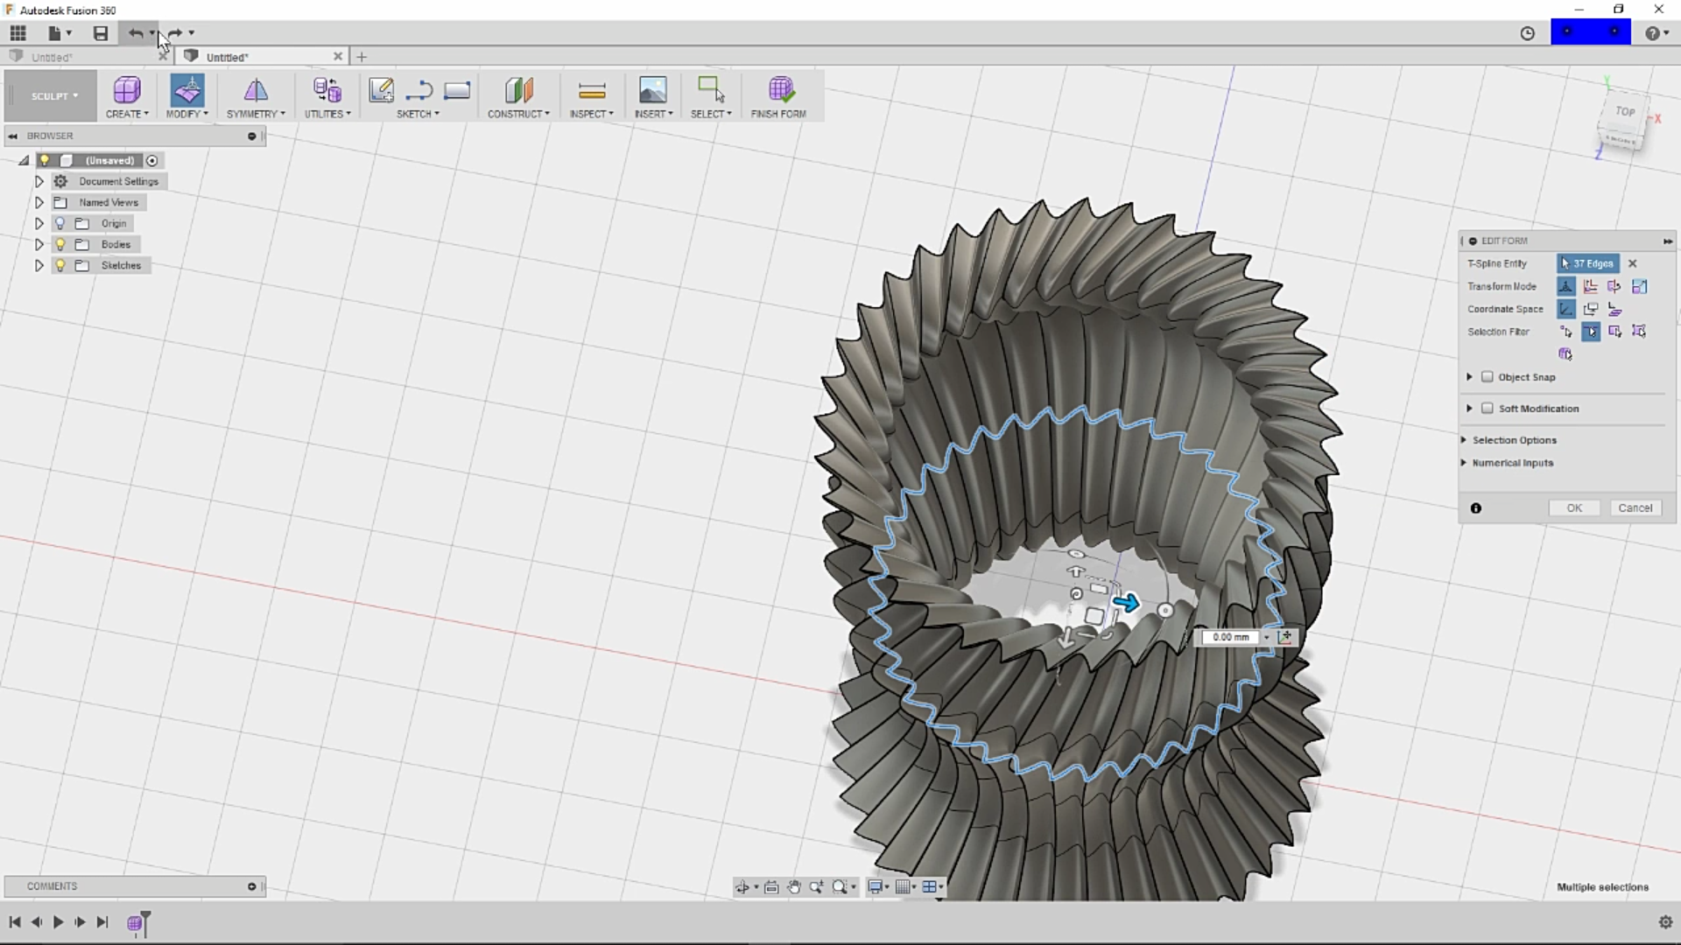The height and width of the screenshot is (945, 1681).
Task: Click the Inspect measure icon
Action: click(x=592, y=90)
